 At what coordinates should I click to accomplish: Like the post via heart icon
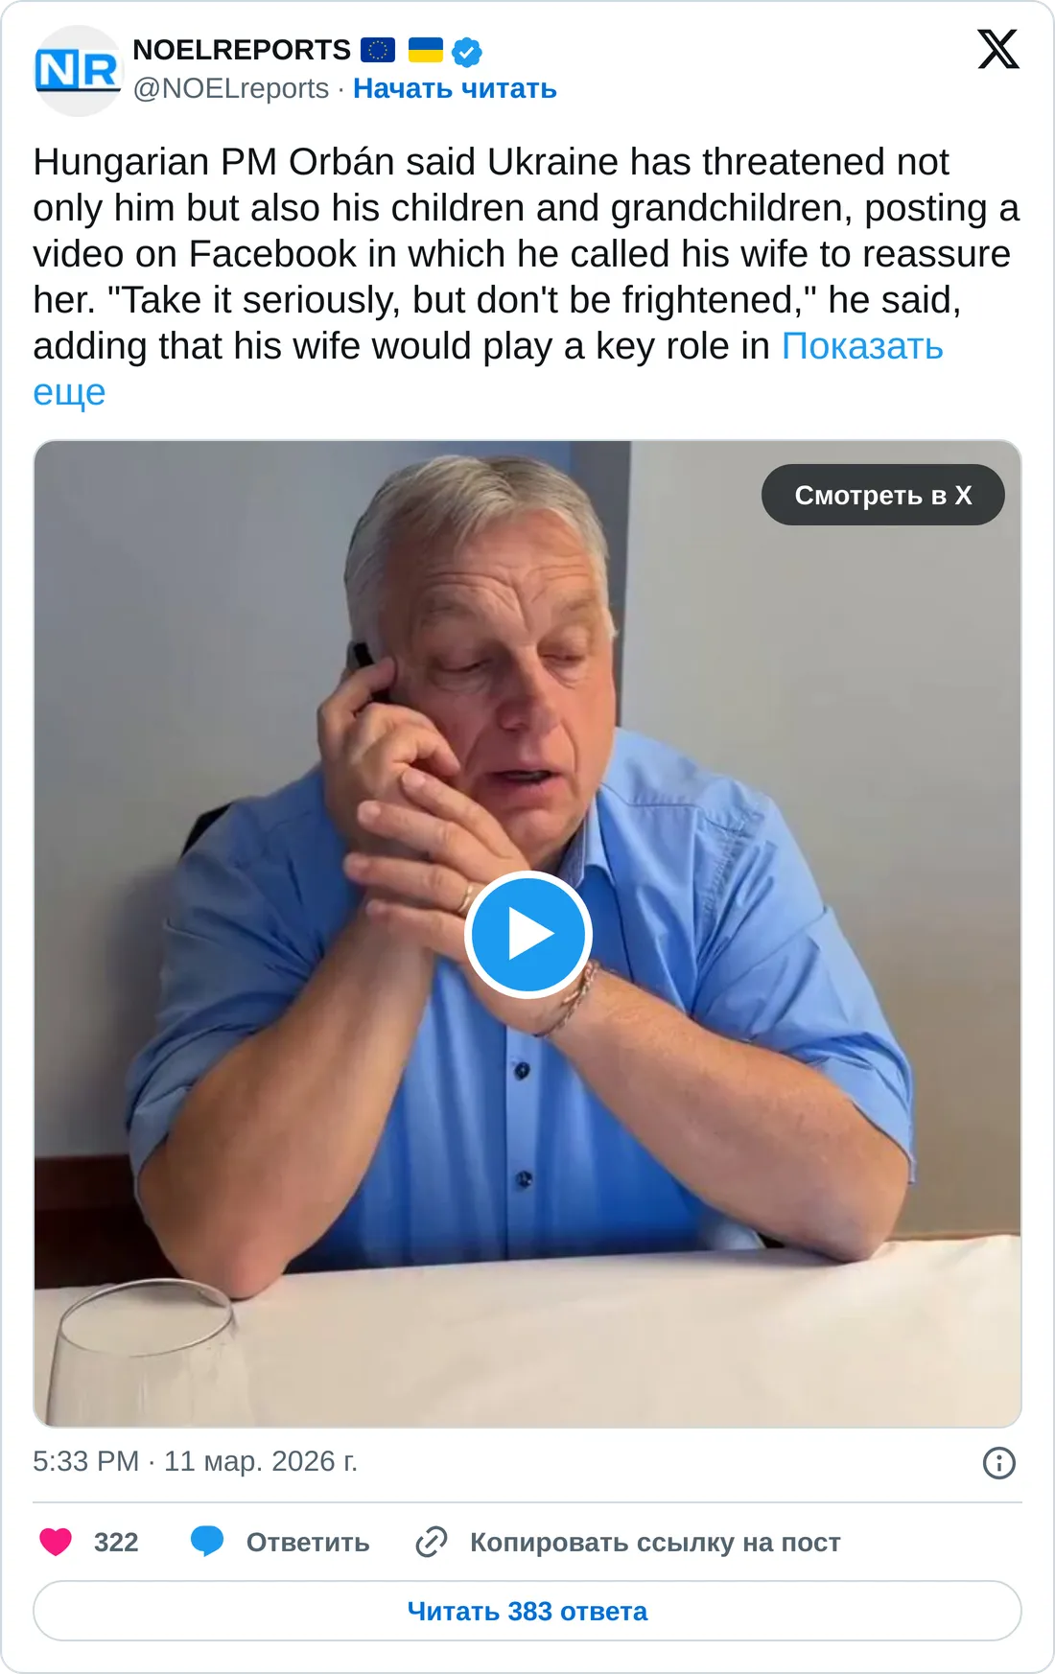point(56,1542)
